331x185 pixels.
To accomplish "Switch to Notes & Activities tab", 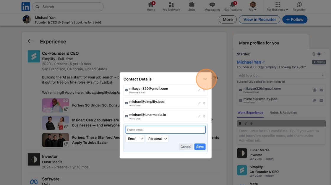I will click(x=283, y=113).
